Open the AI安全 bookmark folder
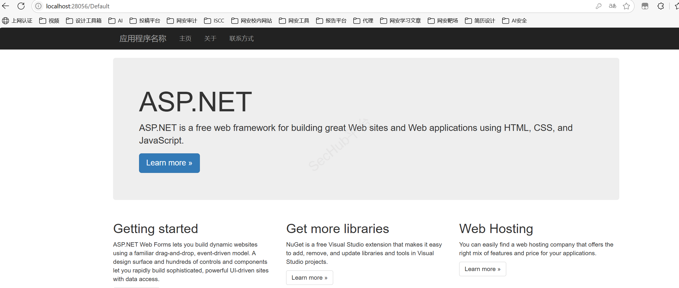The width and height of the screenshot is (679, 288). tap(515, 21)
